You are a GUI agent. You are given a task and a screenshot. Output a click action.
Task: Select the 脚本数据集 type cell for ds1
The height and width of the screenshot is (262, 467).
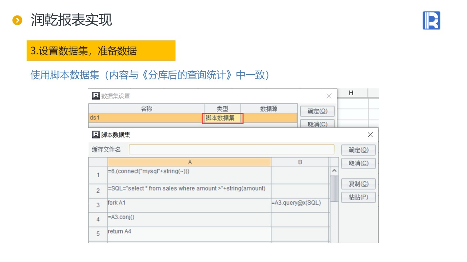pos(223,118)
